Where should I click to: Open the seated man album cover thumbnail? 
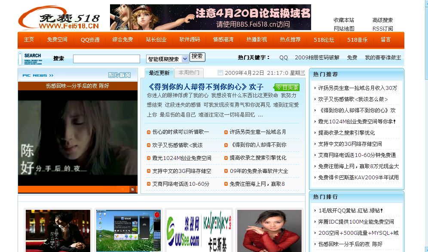click(x=58, y=230)
